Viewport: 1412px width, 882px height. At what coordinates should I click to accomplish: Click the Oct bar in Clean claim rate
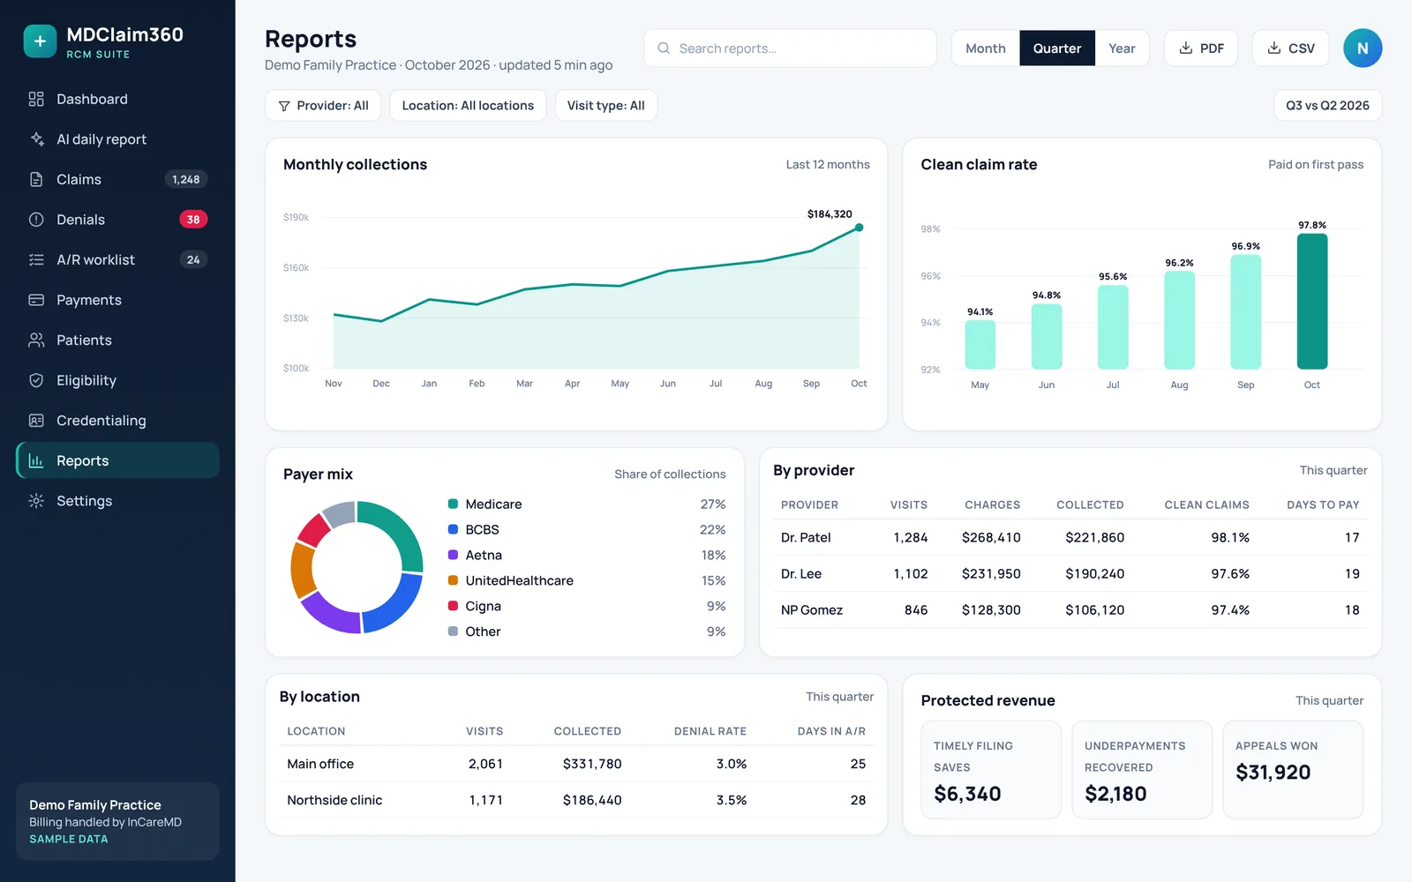pos(1312,301)
